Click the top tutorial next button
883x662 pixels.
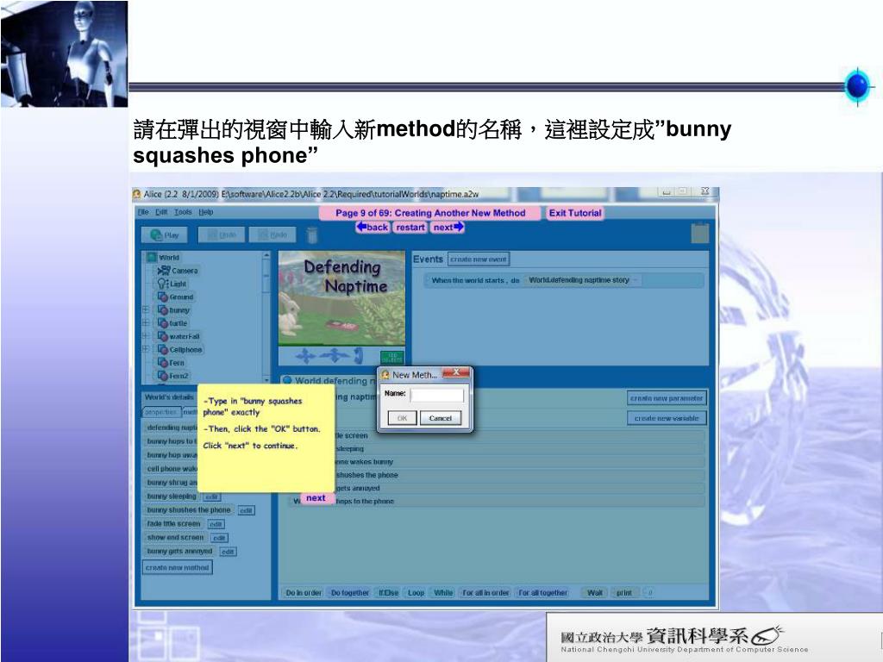point(448,227)
